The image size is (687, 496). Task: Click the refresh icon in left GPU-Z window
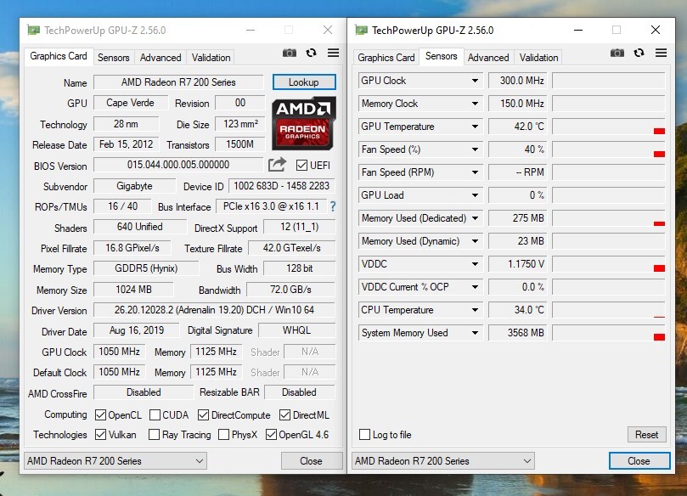click(x=311, y=53)
